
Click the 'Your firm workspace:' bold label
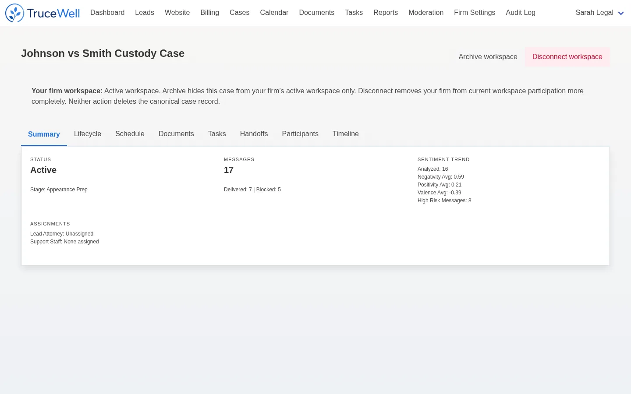click(x=67, y=91)
